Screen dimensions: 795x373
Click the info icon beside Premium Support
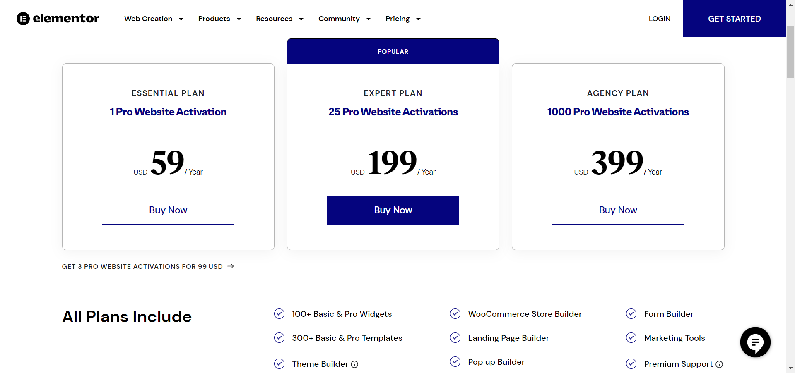719,364
